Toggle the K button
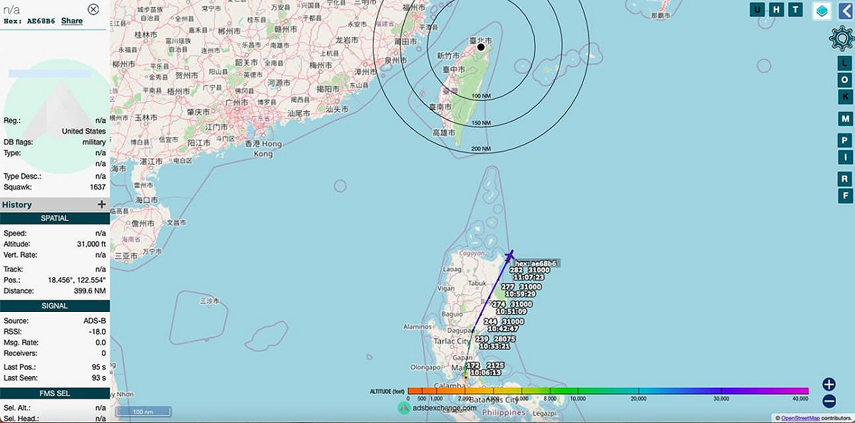 click(x=845, y=97)
